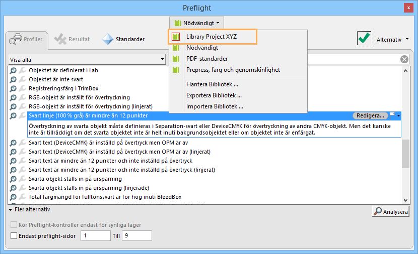This screenshot has width=418, height=254.
Task: Open the Visa alla filter combo box
Action: coord(87,60)
